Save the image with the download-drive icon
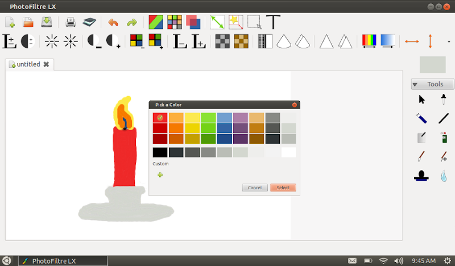This screenshot has height=266, width=455. coord(47,22)
